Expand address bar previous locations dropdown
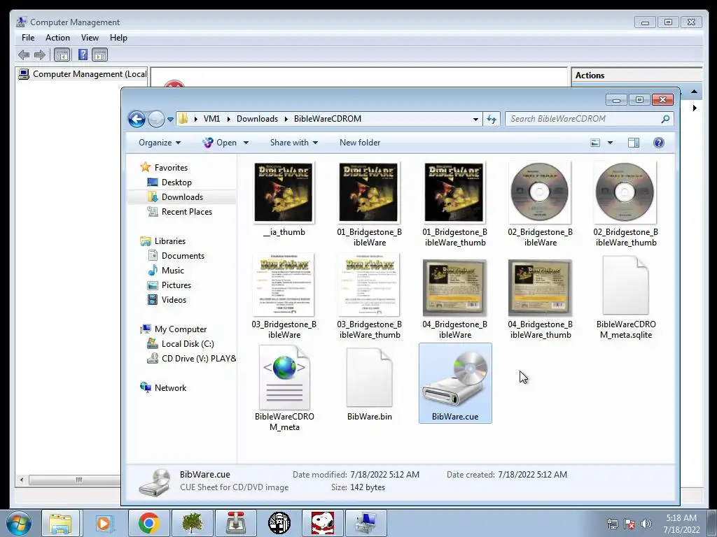Image resolution: width=717 pixels, height=537 pixels. [x=475, y=119]
